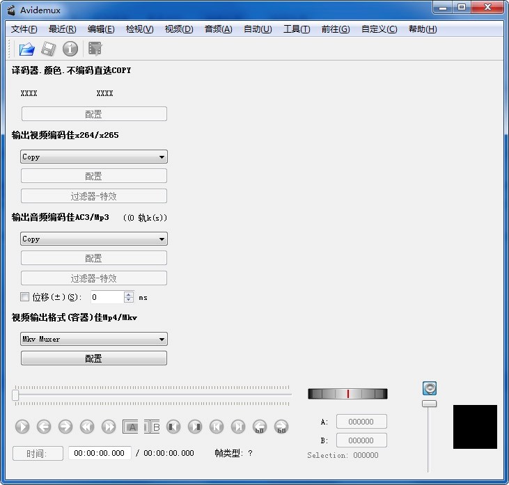Click the timeline seek slider handle
This screenshot has height=485, width=509.
pos(15,395)
